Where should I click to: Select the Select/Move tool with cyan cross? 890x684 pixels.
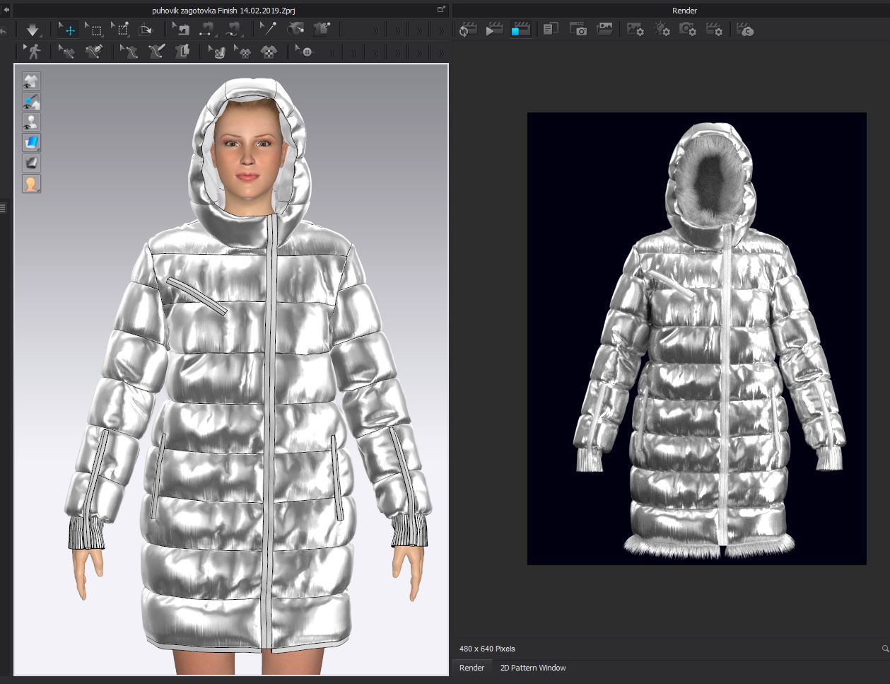tap(69, 30)
